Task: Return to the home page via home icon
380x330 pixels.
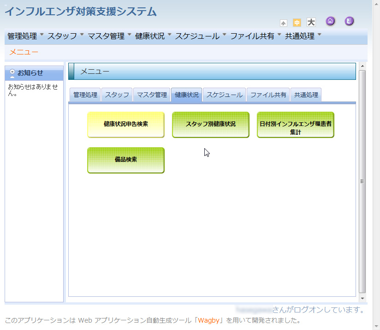Action: tap(330, 21)
